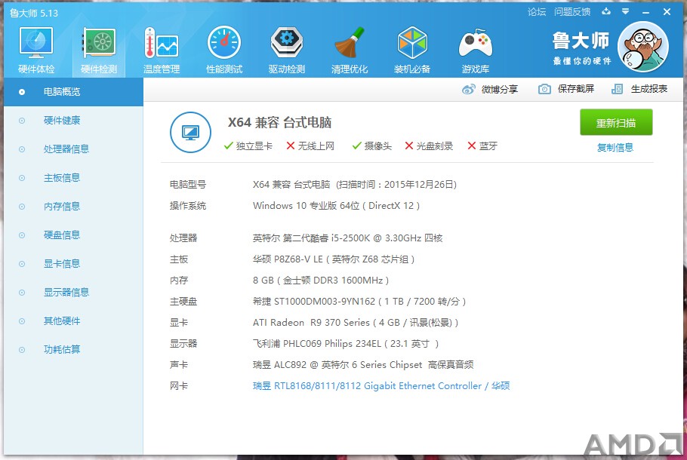
Task: Click the 重新扫描 rescan button
Action: point(616,123)
